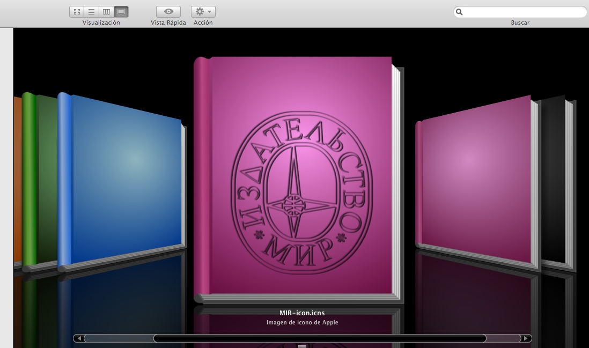This screenshot has height=348, width=589.
Task: Click the Vista Rápida label
Action: (168, 23)
